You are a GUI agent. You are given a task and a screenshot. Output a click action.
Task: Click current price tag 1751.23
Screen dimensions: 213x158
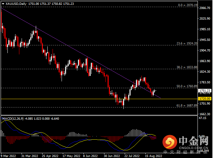tap(205, 90)
